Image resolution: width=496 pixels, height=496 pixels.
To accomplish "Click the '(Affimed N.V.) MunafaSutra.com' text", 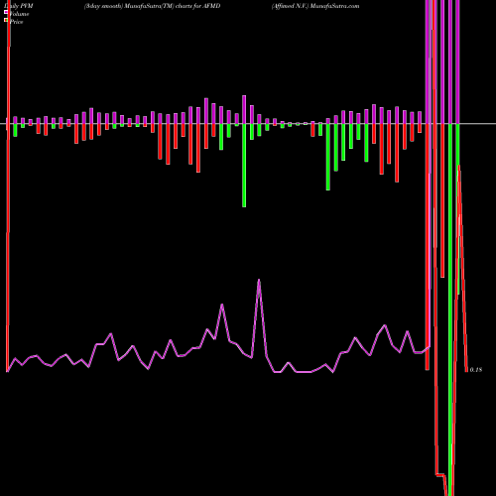I will point(315,6).
